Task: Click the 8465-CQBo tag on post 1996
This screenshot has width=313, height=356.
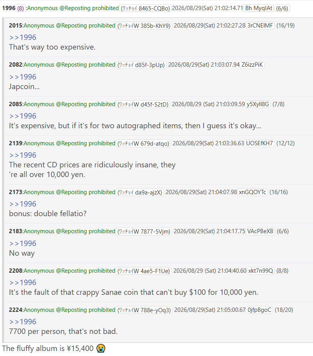Action: [x=145, y=9]
